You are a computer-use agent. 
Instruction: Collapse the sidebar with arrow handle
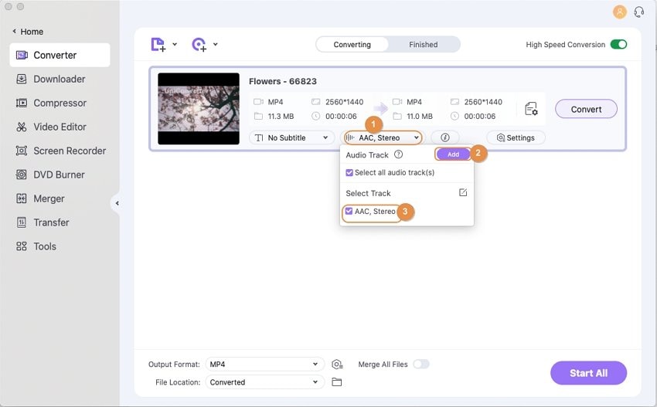pyautogui.click(x=117, y=203)
